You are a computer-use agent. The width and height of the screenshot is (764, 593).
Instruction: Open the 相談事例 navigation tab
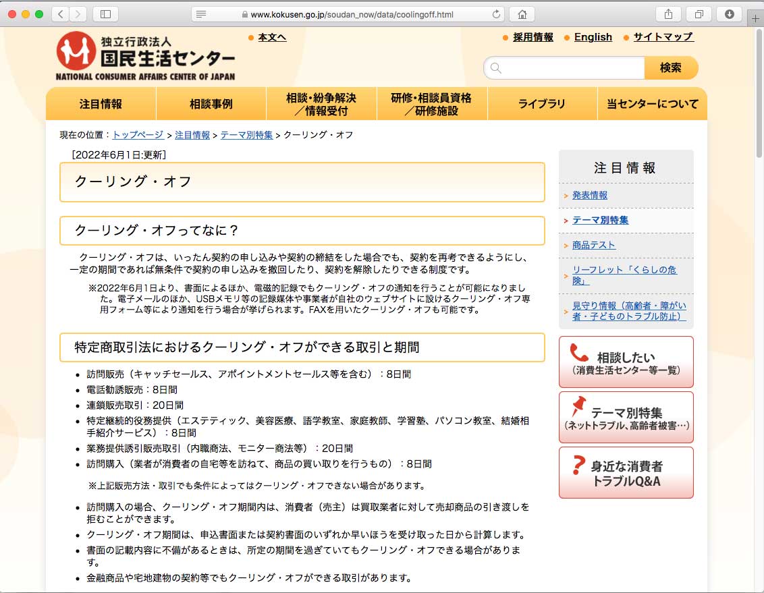(x=211, y=104)
